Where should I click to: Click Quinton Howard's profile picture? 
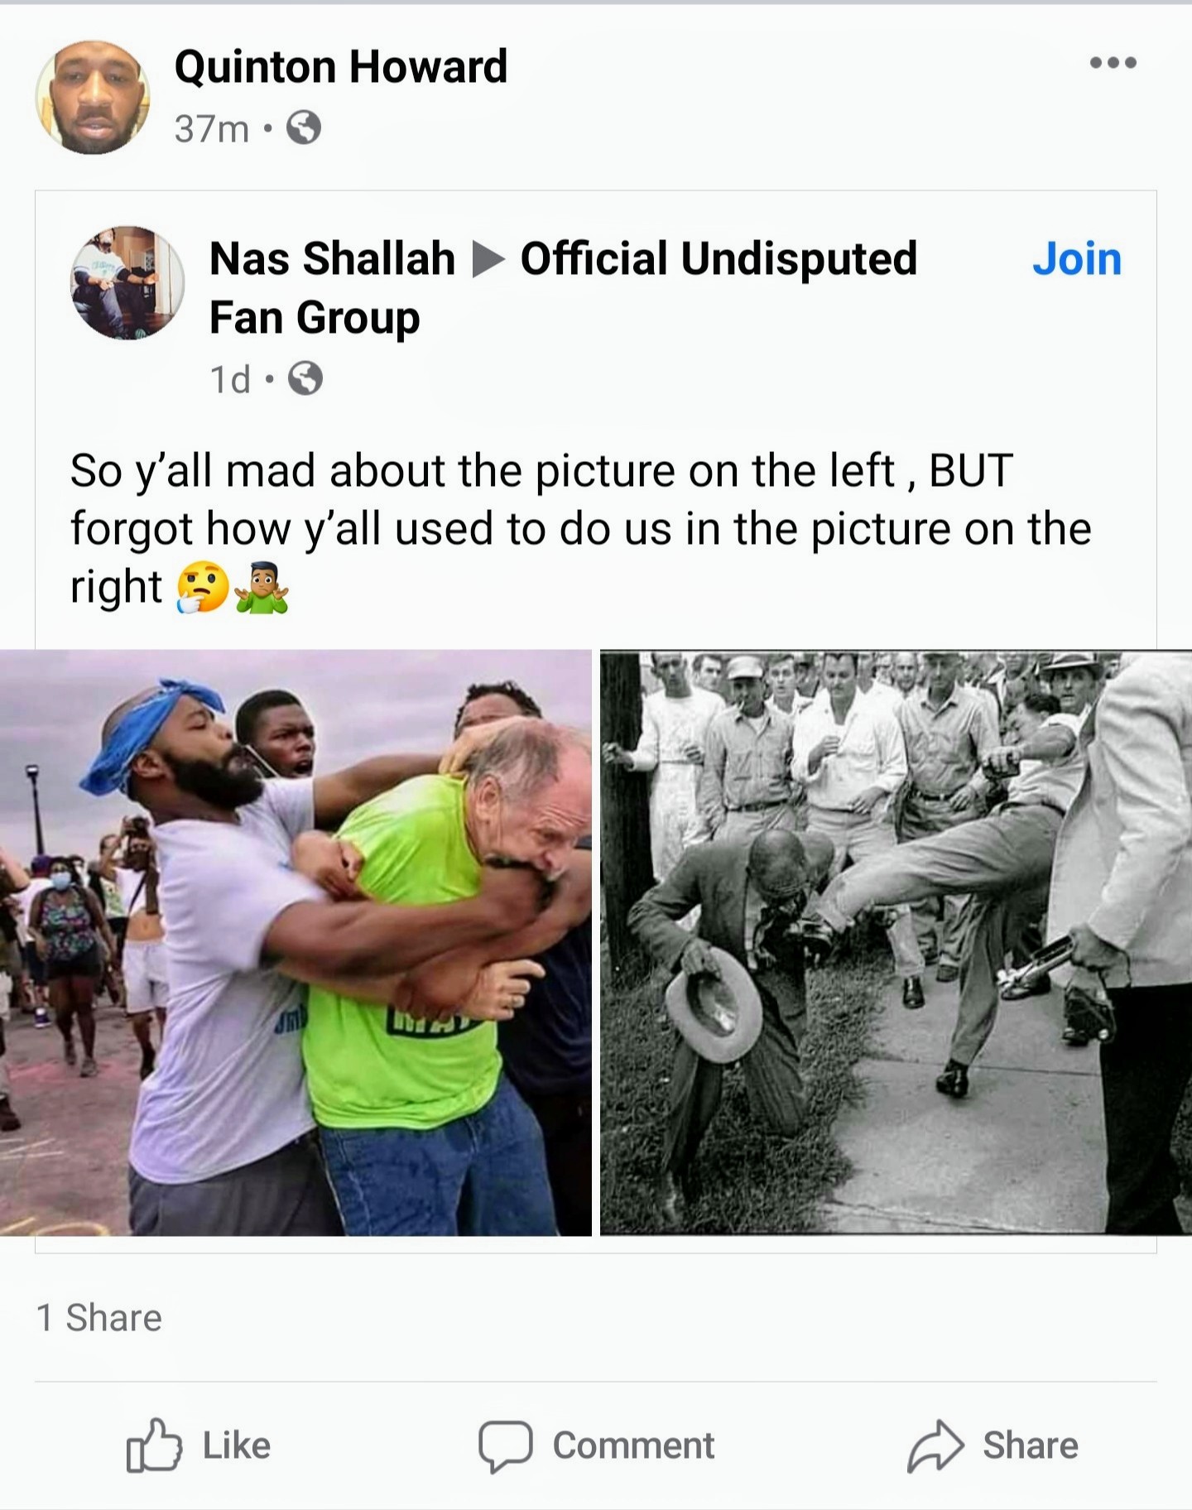pyautogui.click(x=93, y=97)
